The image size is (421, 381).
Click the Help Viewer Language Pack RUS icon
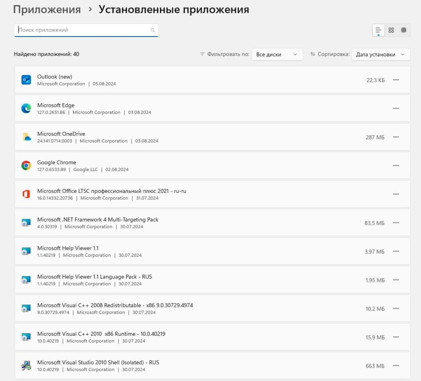[x=26, y=280]
